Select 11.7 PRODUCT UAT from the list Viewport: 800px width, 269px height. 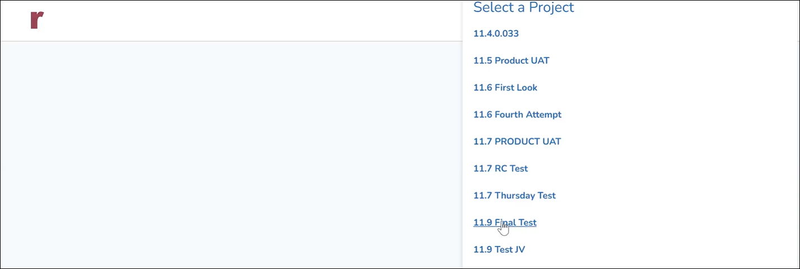pyautogui.click(x=516, y=142)
